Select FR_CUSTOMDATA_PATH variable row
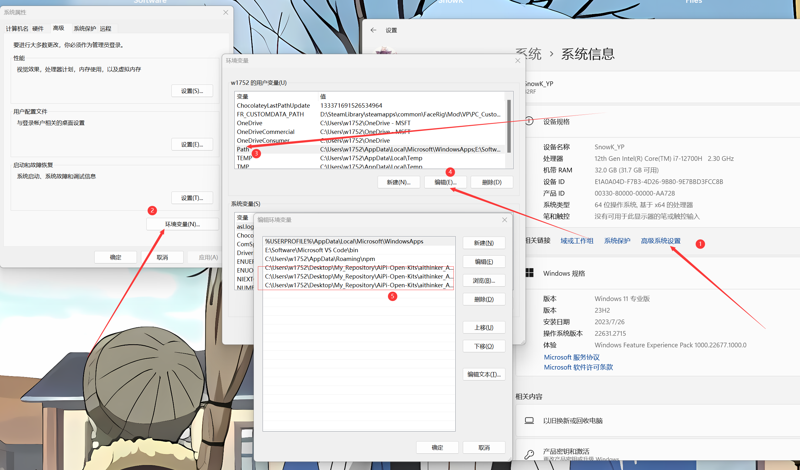The height and width of the screenshot is (470, 800). click(x=369, y=114)
